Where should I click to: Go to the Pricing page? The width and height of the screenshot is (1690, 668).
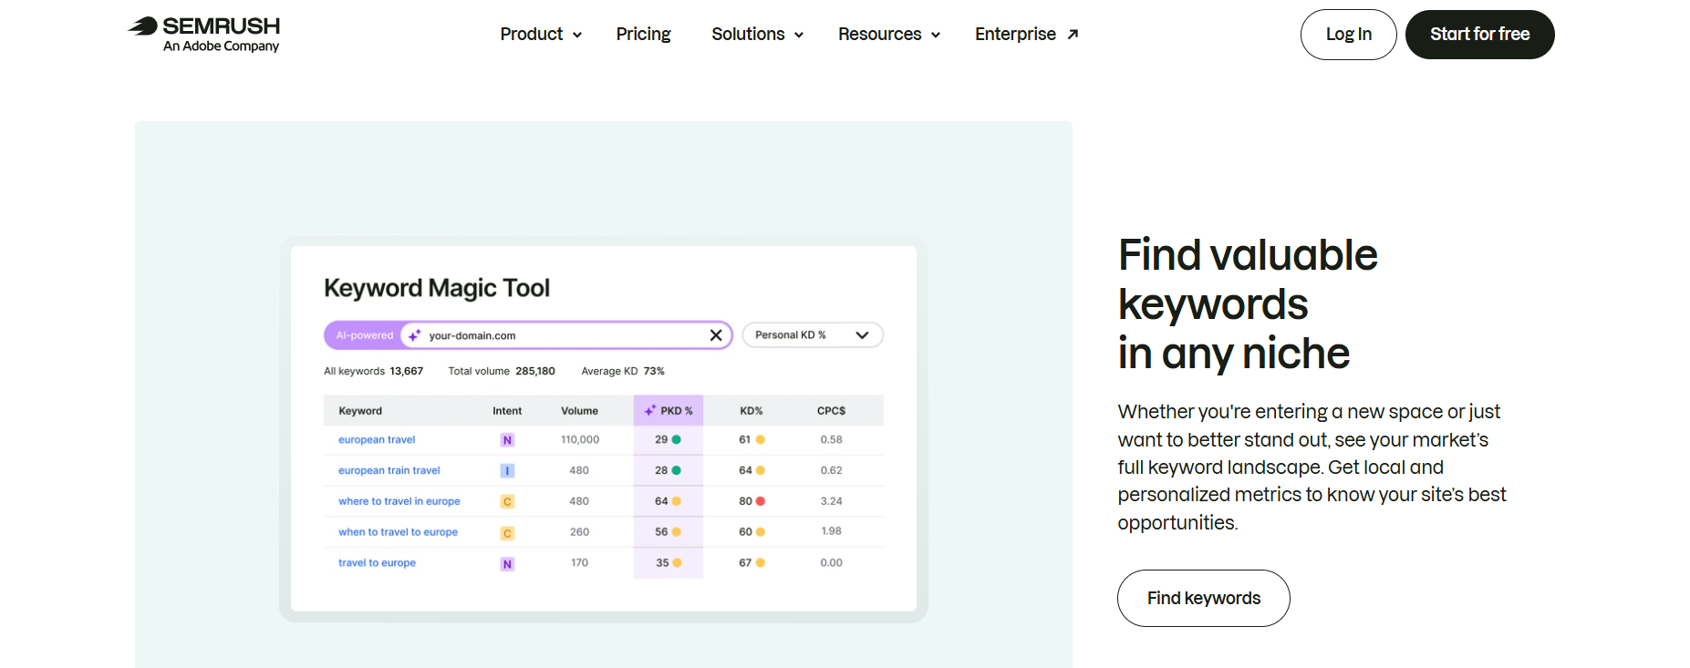(x=643, y=35)
